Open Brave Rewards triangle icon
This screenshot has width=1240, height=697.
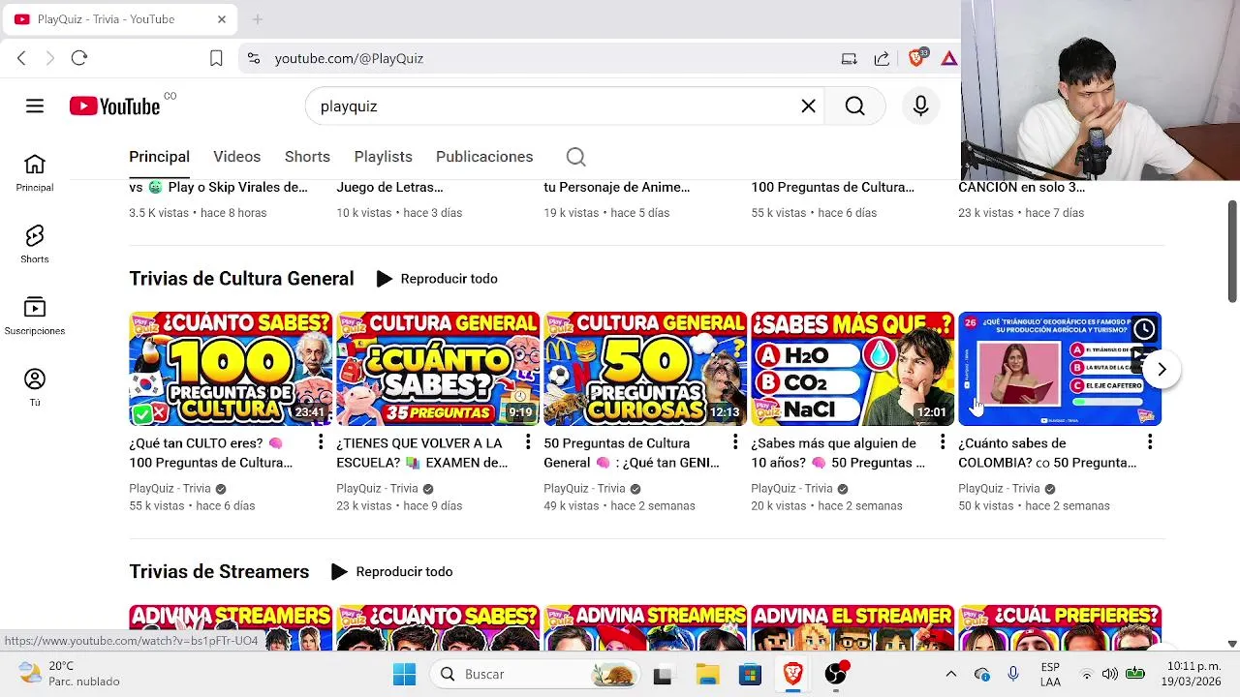click(948, 58)
